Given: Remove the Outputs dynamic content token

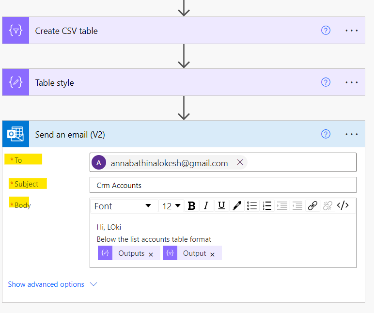Looking at the screenshot, I should (x=151, y=254).
